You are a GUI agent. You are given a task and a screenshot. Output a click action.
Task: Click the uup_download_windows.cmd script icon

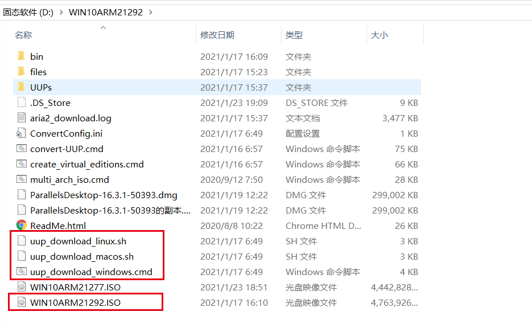point(21,272)
